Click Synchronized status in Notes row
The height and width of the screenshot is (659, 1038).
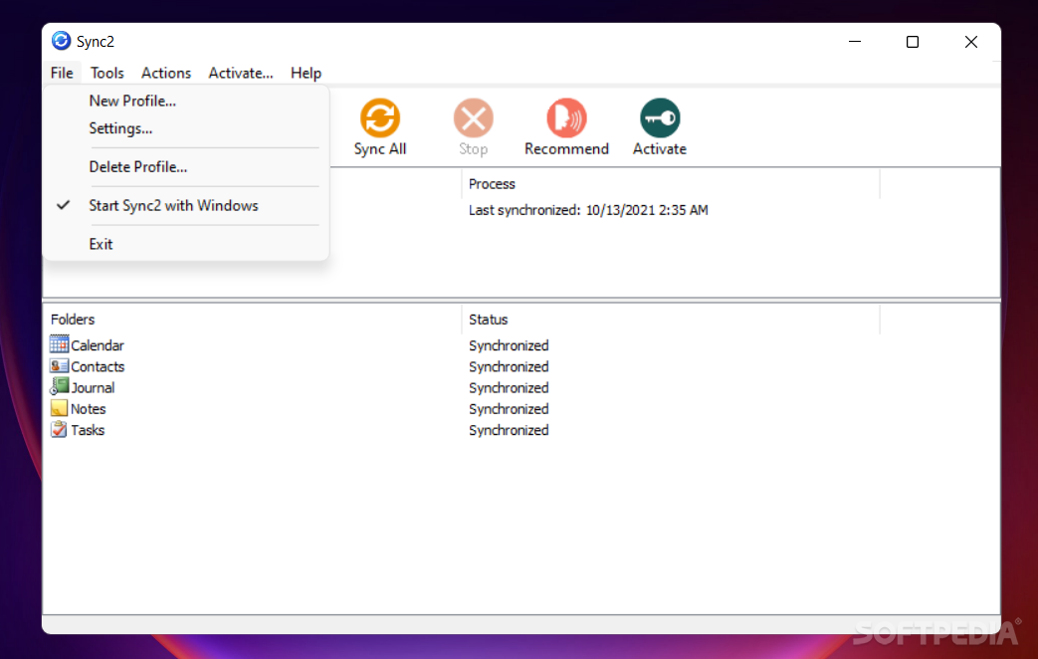[509, 409]
